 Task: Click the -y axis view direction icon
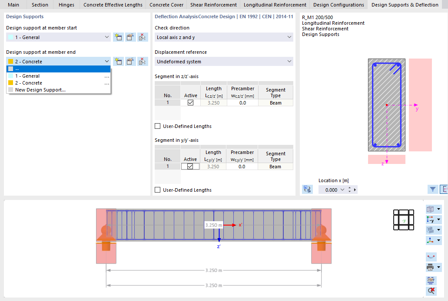pyautogui.click(x=430, y=219)
